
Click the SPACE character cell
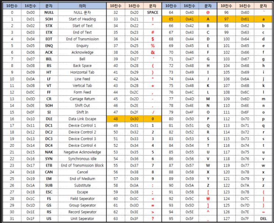(153, 13)
